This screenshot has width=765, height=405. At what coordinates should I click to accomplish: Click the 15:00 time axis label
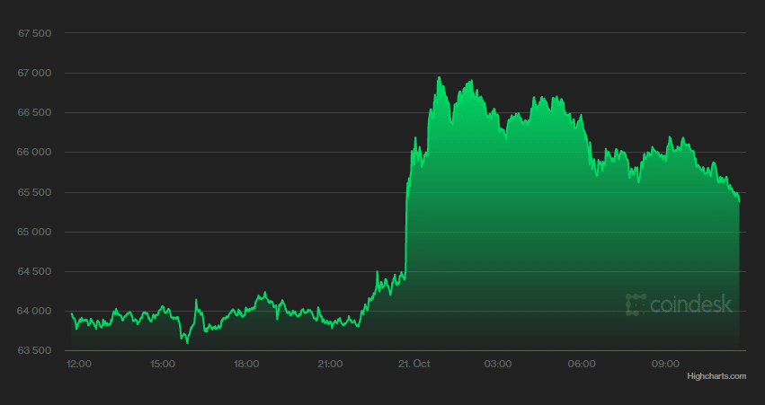click(163, 364)
